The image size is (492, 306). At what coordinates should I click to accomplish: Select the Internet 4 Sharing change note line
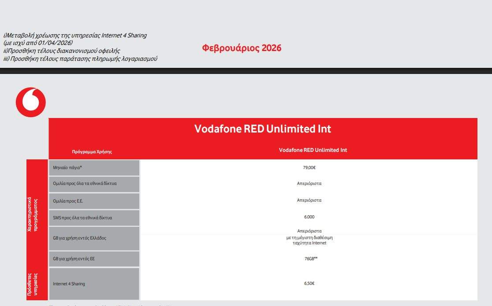pos(75,35)
